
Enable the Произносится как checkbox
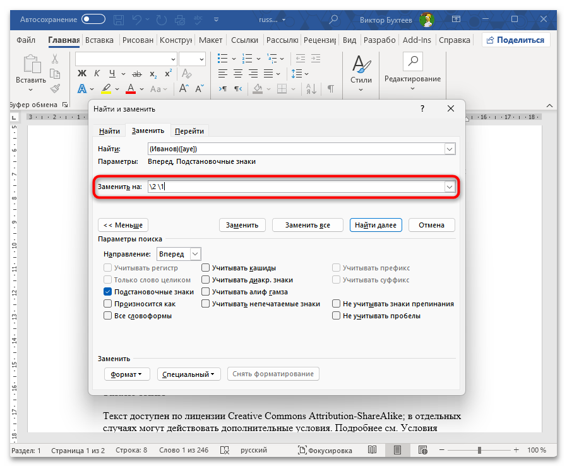click(108, 304)
